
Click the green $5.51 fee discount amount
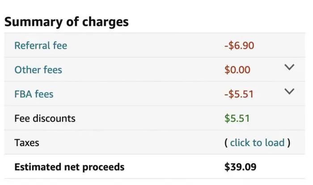pyautogui.click(x=237, y=118)
